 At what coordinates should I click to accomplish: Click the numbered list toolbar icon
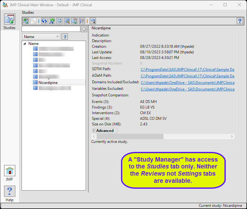click(x=82, y=21)
